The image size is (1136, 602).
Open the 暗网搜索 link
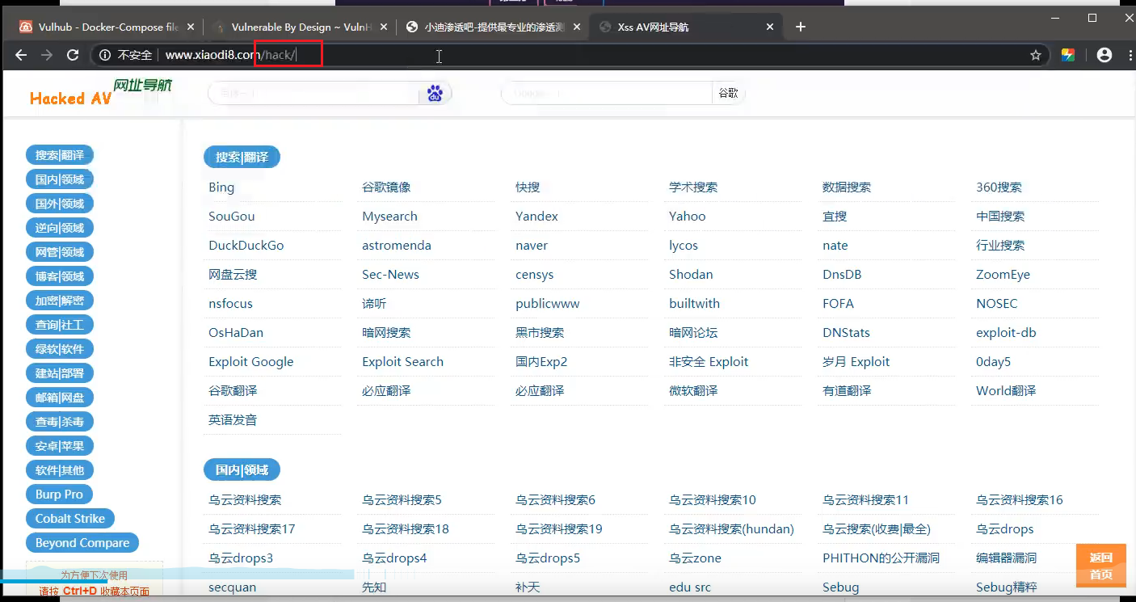[386, 333]
